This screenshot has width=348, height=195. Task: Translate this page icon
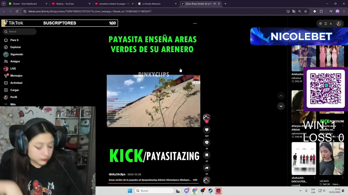click(294, 11)
